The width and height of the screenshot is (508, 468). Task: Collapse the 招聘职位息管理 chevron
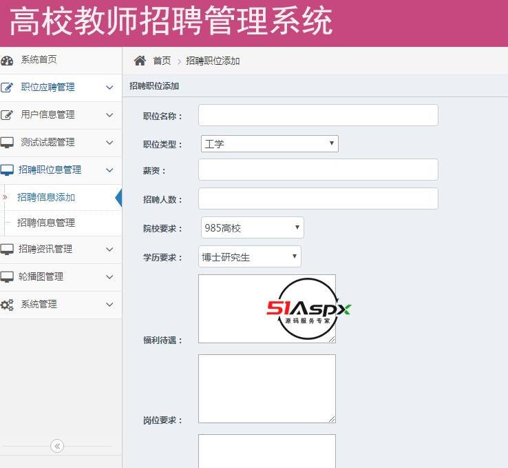(x=109, y=170)
